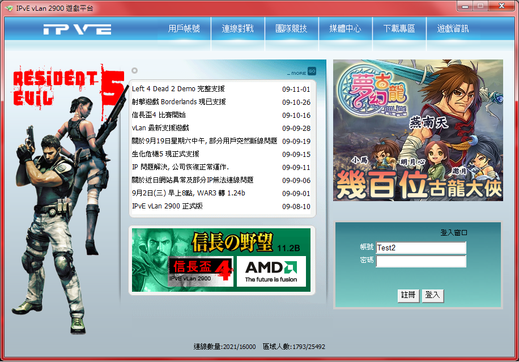The width and height of the screenshot is (519, 362).
Task: Open the 用戶帳號 menu tab
Action: click(184, 29)
